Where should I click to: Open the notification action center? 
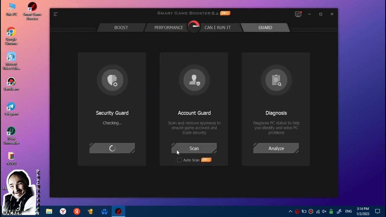[x=378, y=211]
